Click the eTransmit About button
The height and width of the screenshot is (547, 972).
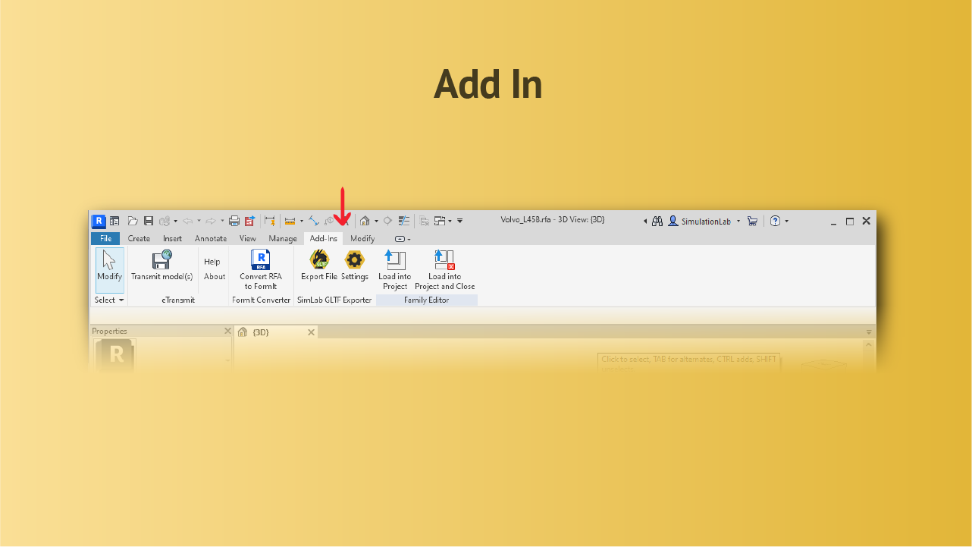coord(215,276)
